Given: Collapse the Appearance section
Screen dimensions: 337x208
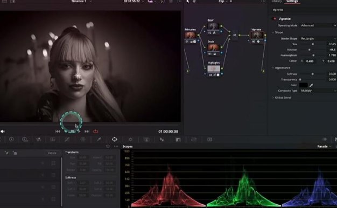Looking at the screenshot, I should coord(273,68).
